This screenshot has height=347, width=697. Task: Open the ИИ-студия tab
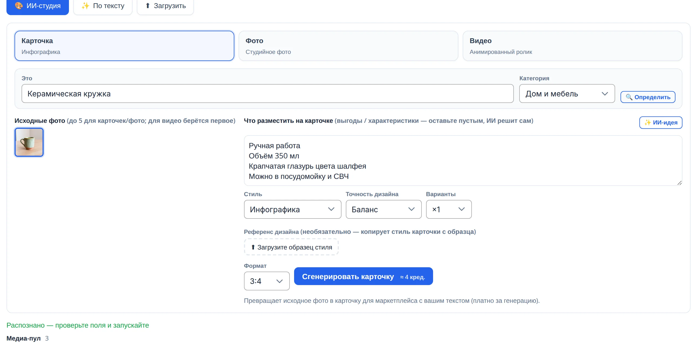tap(38, 6)
